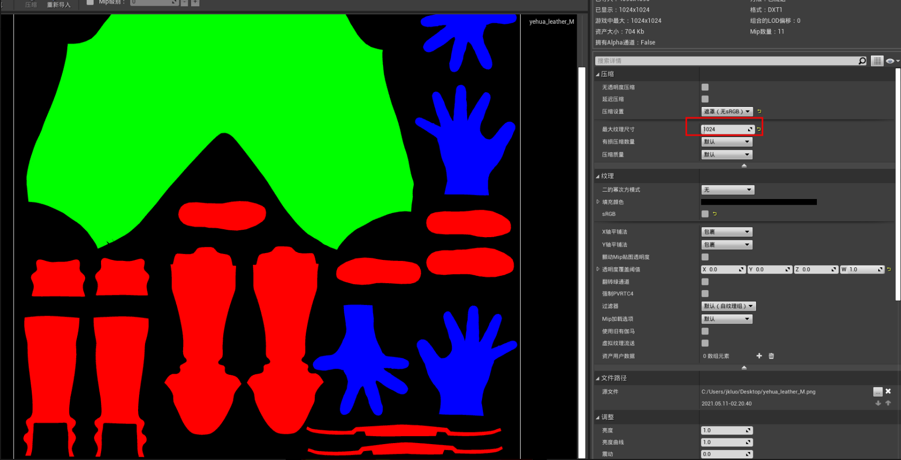This screenshot has height=460, width=901.
Task: Collapse the 纹理 section
Action: [598, 176]
